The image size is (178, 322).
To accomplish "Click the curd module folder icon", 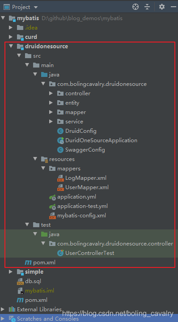I will click(x=20, y=37).
